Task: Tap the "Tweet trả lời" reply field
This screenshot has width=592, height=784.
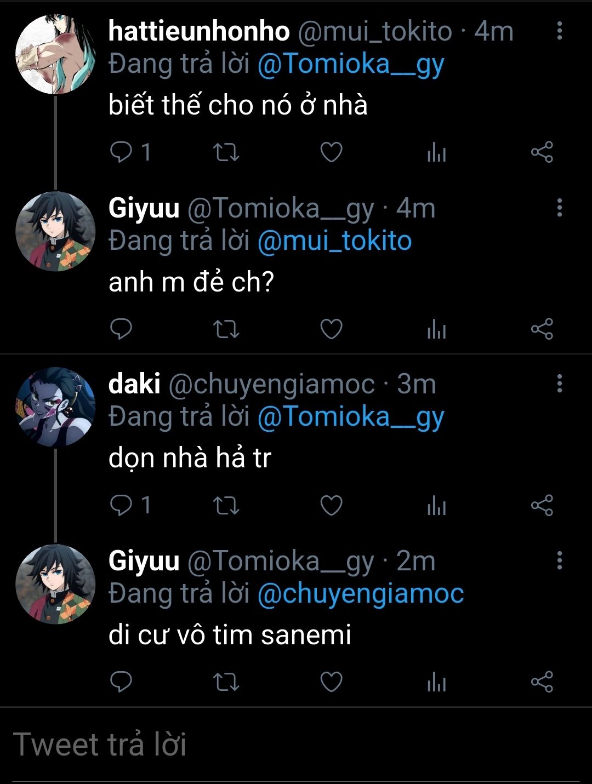Action: (296, 745)
